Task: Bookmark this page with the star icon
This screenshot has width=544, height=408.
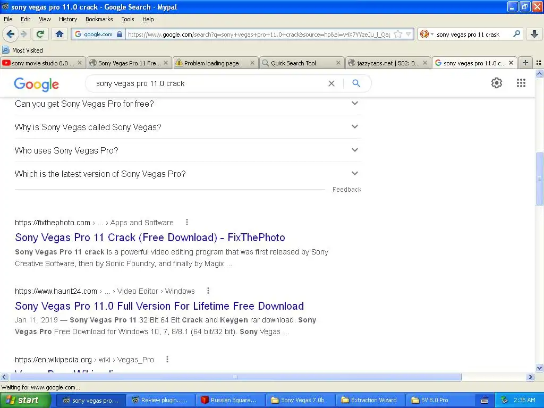Action: tap(398, 34)
